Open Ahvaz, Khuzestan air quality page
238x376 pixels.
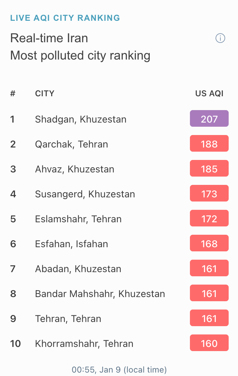tap(74, 169)
